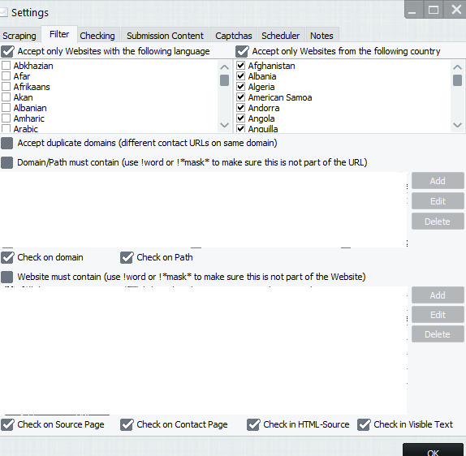Check the Afrikaans language checkbox
466x456 pixels.
pyautogui.click(x=6, y=87)
